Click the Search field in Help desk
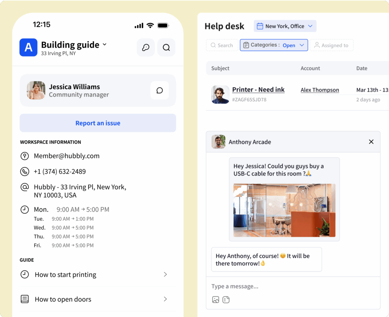389x317 pixels. (222, 45)
